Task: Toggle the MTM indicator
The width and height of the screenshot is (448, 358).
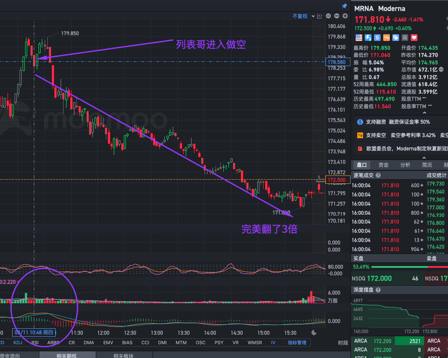Action: [x=181, y=342]
